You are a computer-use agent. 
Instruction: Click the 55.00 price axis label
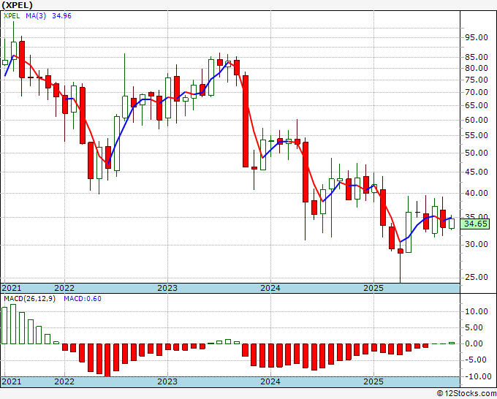[x=477, y=135]
